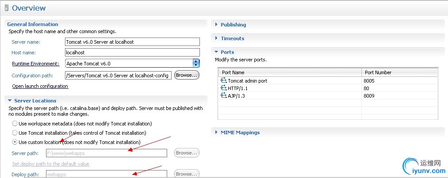Select Use custom location radio button
Image resolution: width=448 pixels, height=178 pixels.
(15, 142)
